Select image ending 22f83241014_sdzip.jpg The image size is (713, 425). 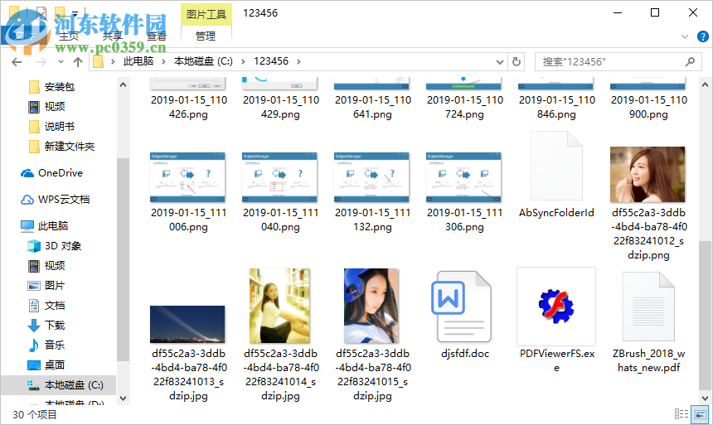coord(279,306)
